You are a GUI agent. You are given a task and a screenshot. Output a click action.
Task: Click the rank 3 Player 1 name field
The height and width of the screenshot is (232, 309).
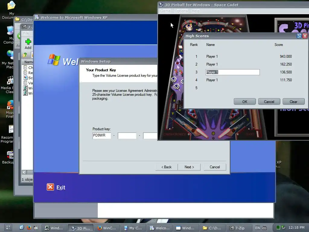point(233,72)
